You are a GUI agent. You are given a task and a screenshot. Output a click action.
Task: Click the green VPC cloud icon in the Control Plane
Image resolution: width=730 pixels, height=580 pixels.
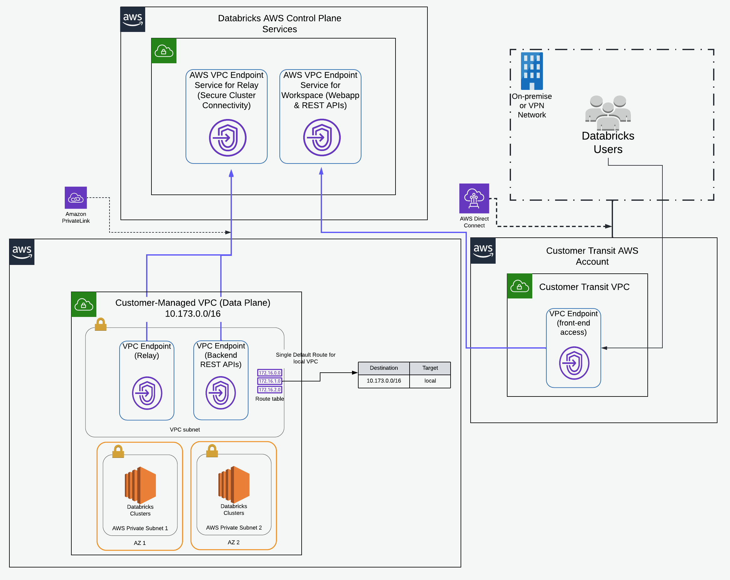[164, 51]
